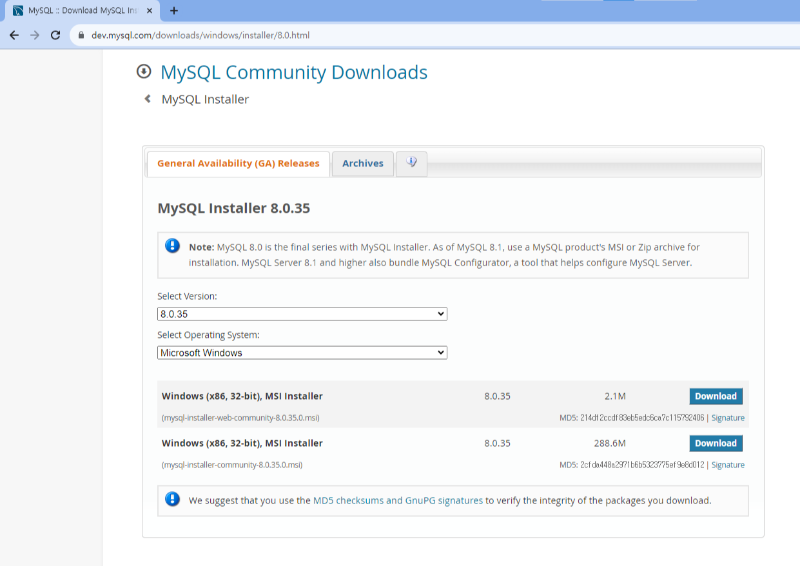Select the MySQL Download browser tab
This screenshot has width=800, height=566.
[x=82, y=10]
